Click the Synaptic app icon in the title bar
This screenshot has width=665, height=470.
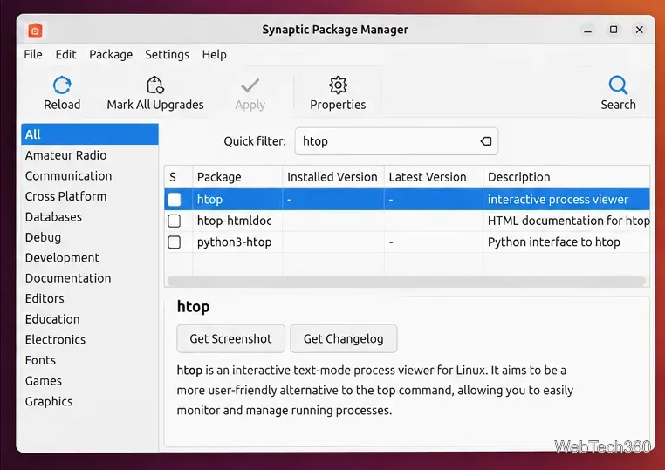(35, 31)
